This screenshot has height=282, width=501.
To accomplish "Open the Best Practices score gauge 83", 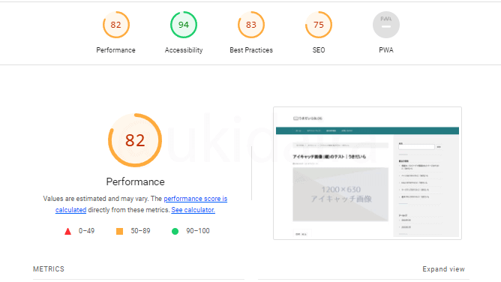I will click(x=251, y=25).
